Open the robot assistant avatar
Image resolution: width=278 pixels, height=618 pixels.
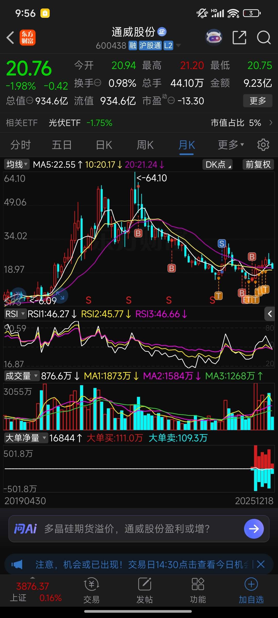[214, 38]
